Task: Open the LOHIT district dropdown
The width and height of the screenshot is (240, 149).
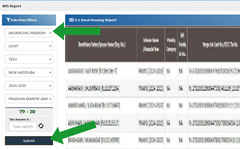Action: tap(29, 46)
